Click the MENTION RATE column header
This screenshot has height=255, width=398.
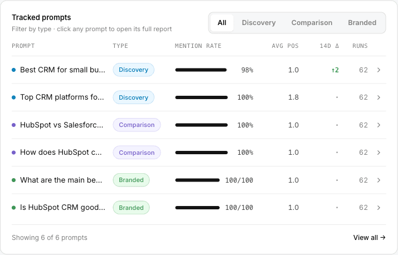click(198, 46)
